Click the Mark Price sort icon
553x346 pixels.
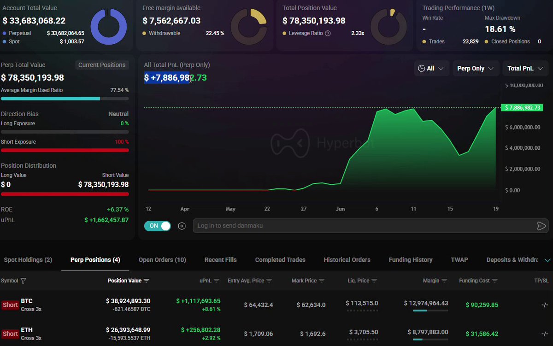[x=322, y=281]
